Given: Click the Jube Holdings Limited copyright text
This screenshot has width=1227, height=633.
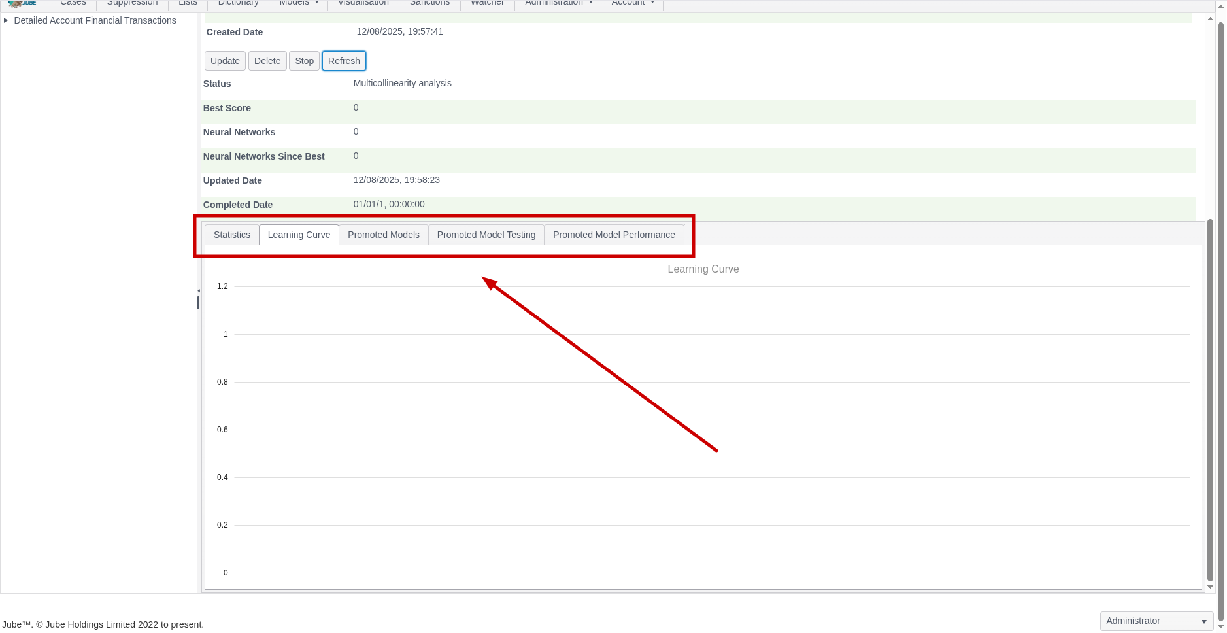Looking at the screenshot, I should (x=102, y=624).
